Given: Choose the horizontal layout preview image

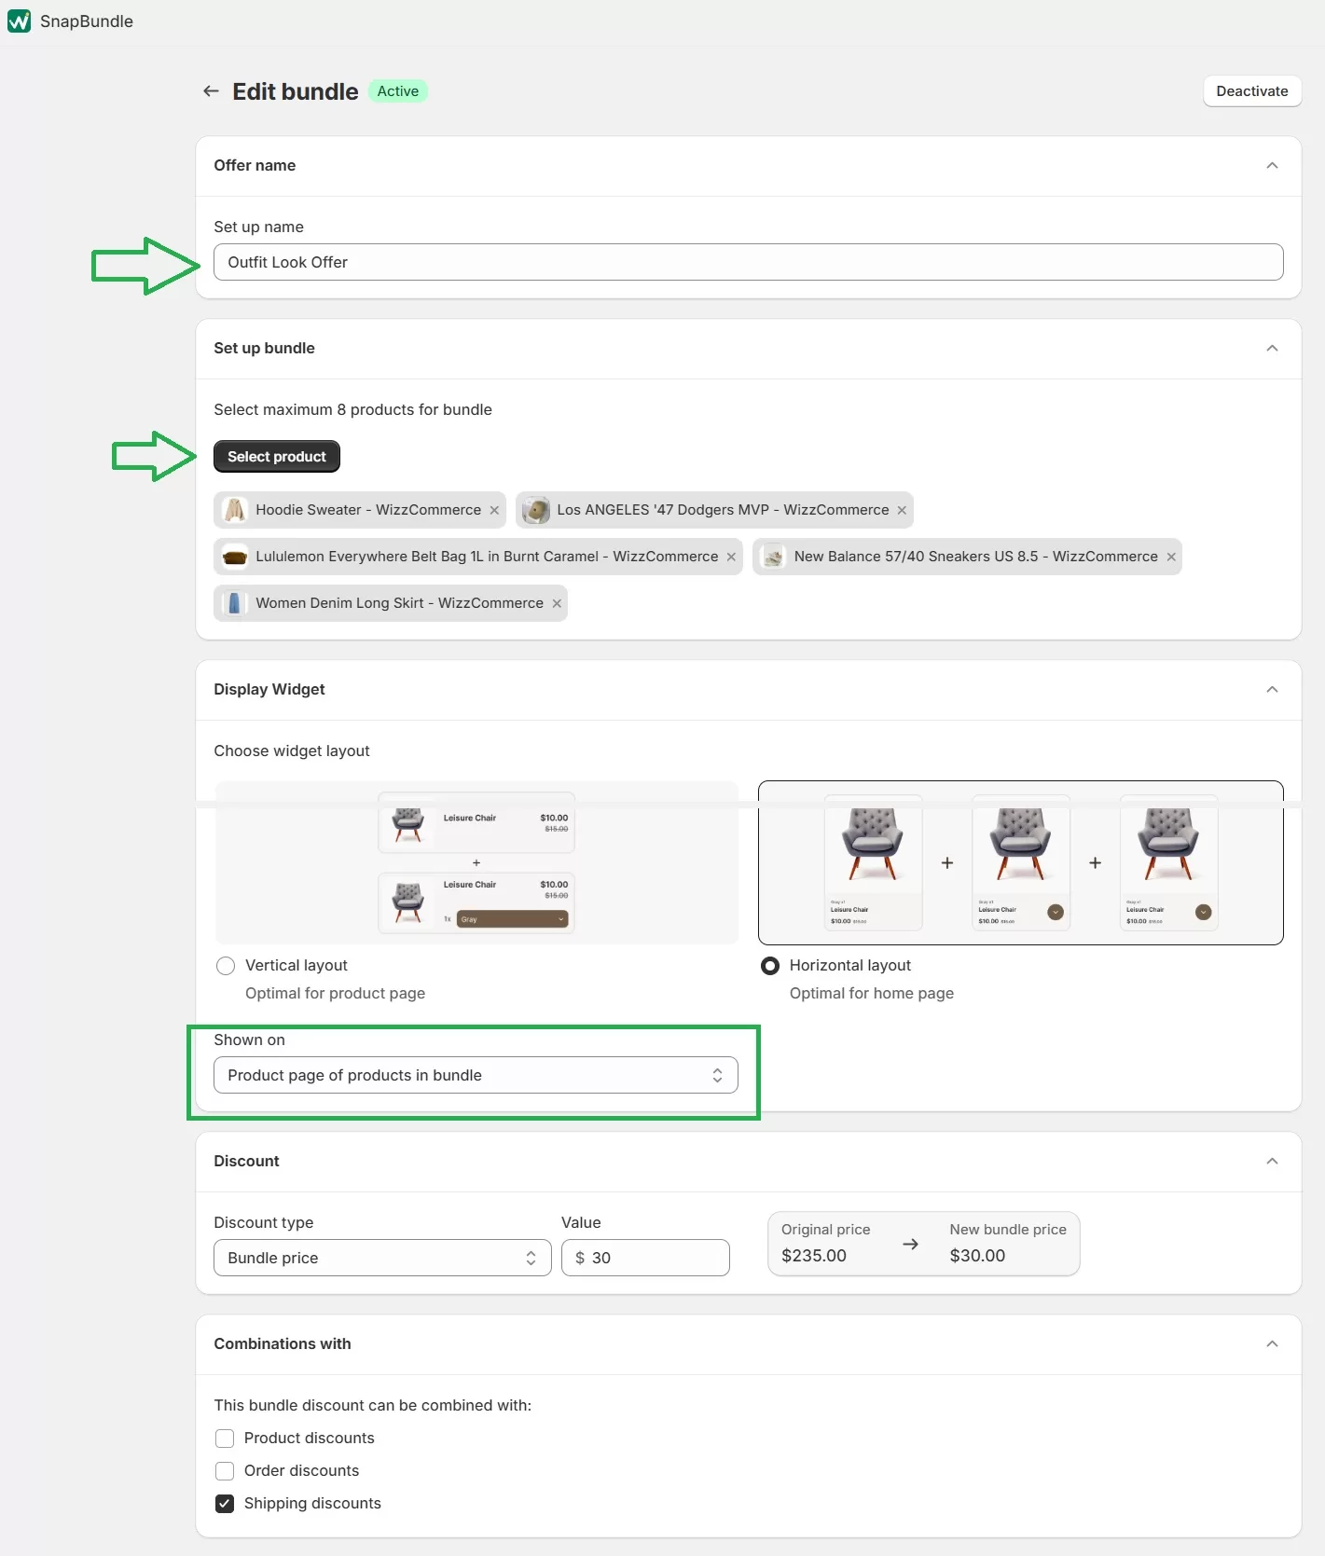Looking at the screenshot, I should (1021, 862).
